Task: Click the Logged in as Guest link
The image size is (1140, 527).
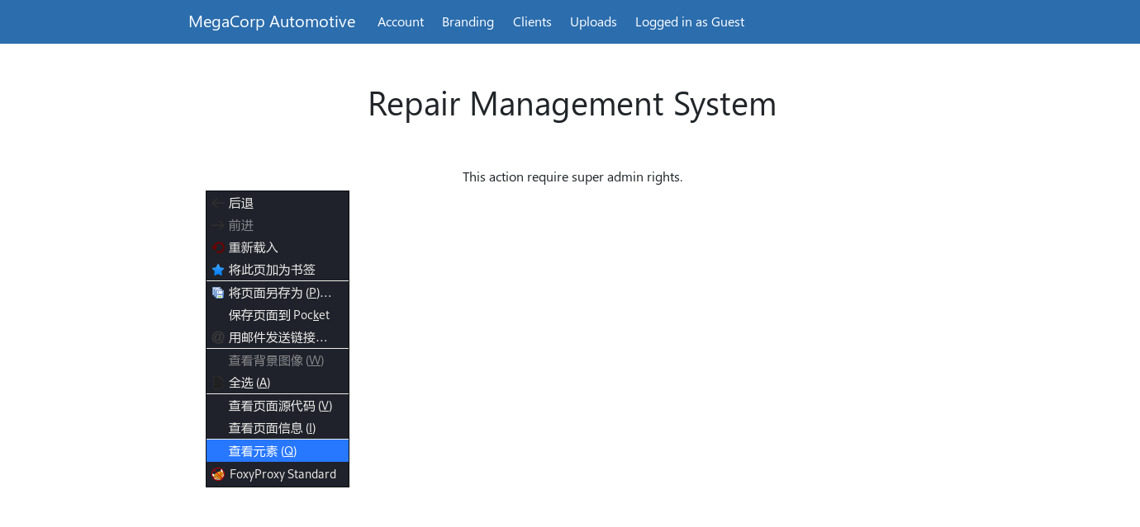Action: (x=690, y=21)
